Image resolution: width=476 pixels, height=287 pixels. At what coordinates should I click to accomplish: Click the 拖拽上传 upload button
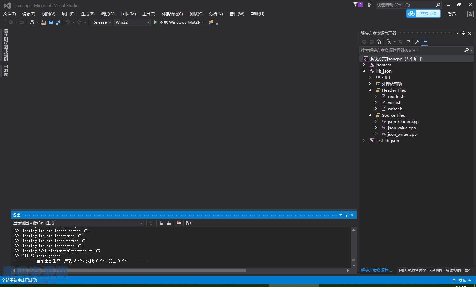click(x=423, y=14)
